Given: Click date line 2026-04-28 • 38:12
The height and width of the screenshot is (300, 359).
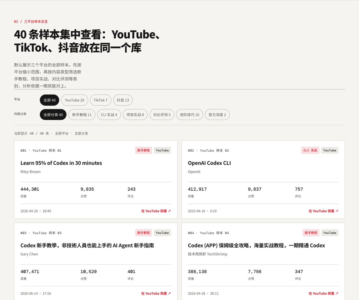Looking at the screenshot, I should coord(203,293).
